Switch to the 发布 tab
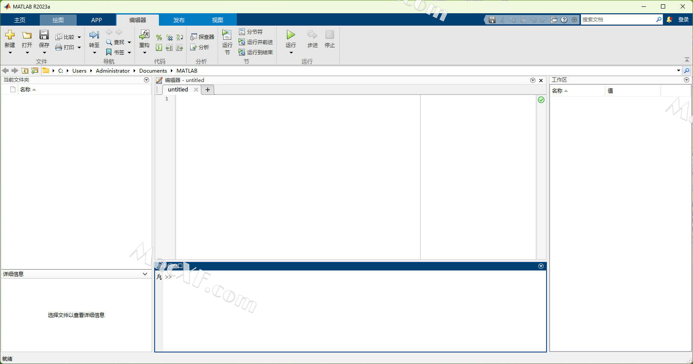The image size is (693, 364). [179, 20]
